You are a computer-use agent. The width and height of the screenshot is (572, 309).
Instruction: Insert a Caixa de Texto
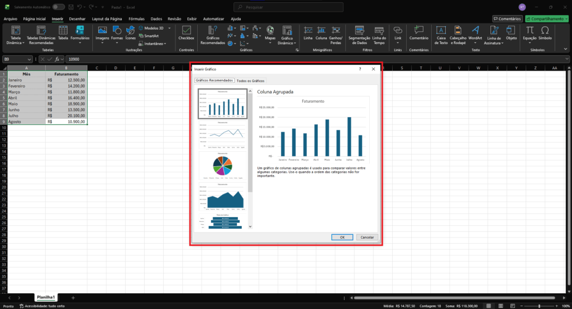[441, 35]
